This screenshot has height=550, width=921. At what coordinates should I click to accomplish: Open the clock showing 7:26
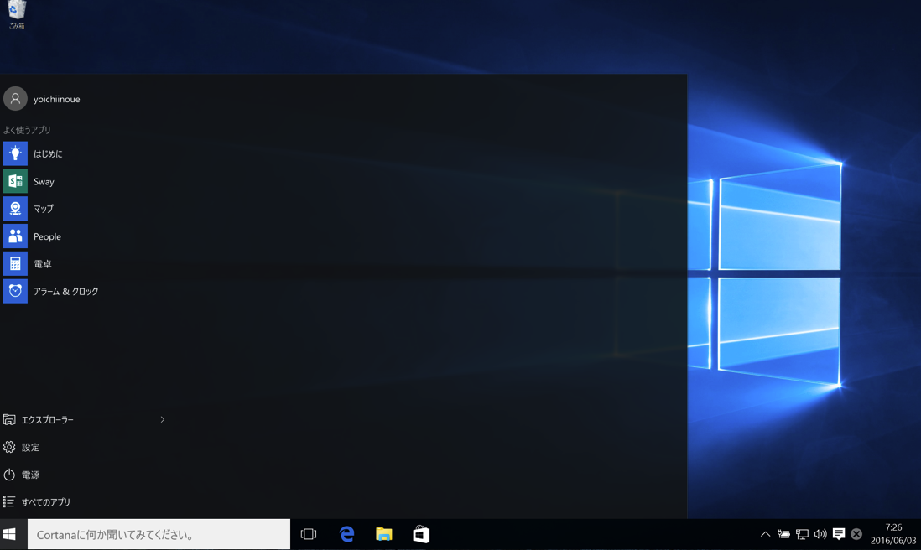(x=893, y=527)
